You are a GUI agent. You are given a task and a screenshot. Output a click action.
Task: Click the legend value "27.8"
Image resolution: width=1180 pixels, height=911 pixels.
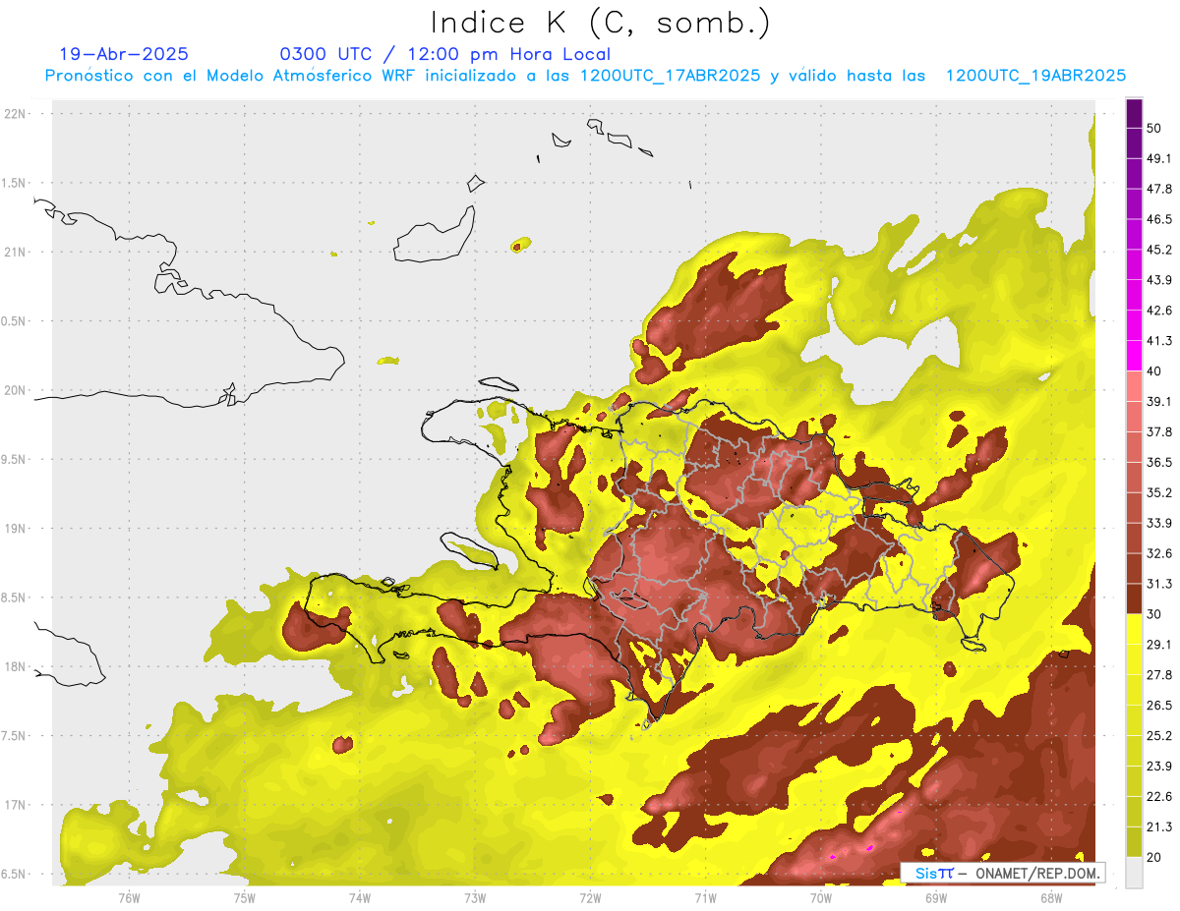coord(1159,674)
